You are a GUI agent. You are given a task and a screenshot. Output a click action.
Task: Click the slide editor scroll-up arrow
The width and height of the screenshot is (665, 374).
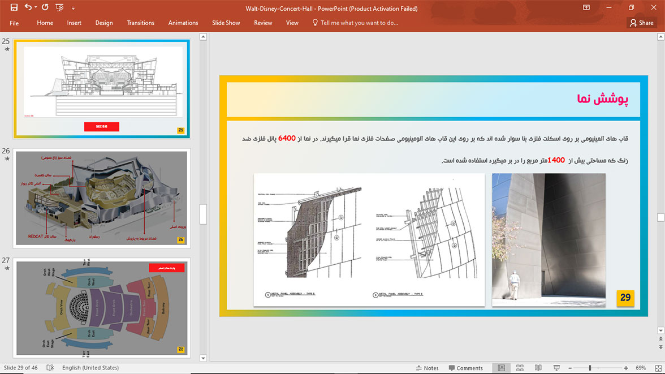click(660, 37)
